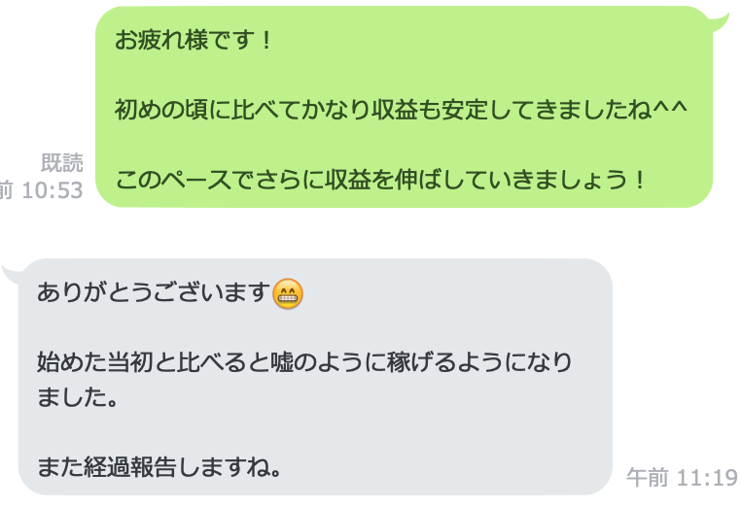Select the green sent message bubble
Viewport: 741px width, 507px height.
tap(405, 107)
